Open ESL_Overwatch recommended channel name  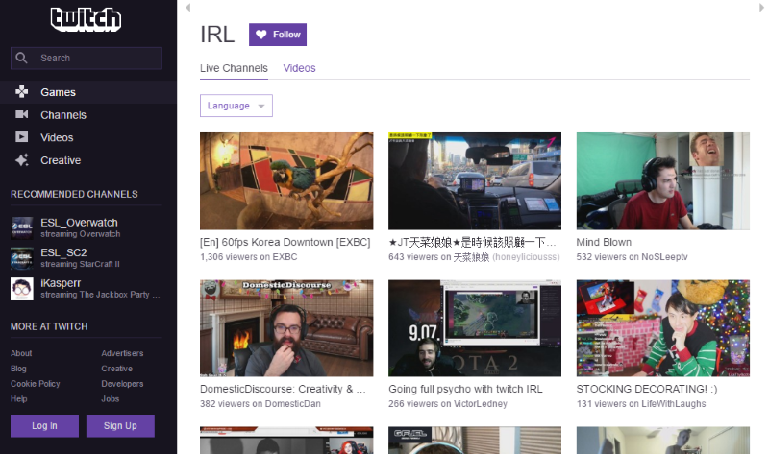click(79, 223)
